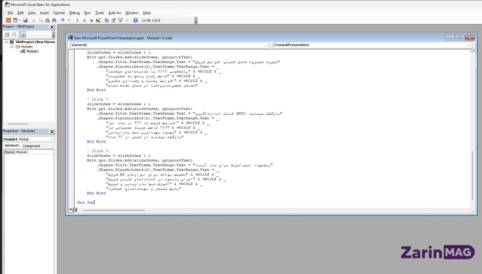The width and height of the screenshot is (482, 274).
Task: Select Module1 in the project tree
Action: click(x=33, y=51)
